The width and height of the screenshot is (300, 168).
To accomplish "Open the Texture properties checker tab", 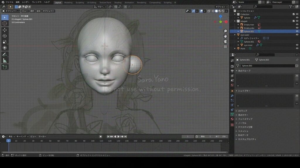I will (x=232, y=125).
